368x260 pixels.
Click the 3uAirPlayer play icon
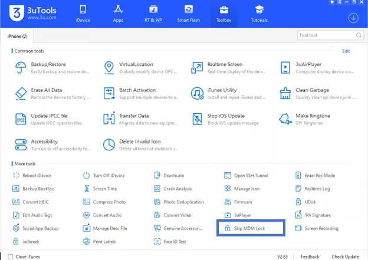(285, 68)
